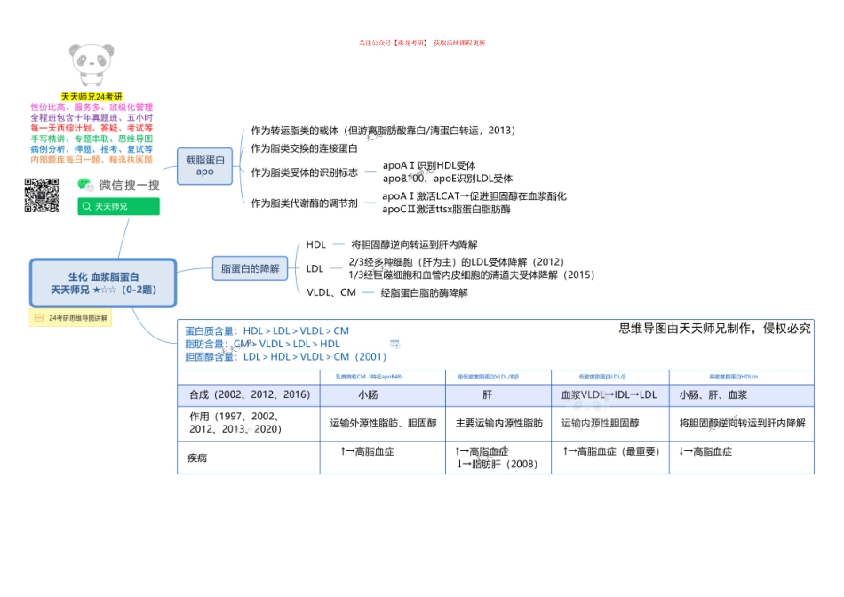Viewport: 844px width, 597px height.
Task: Toggle the third hollow star in the rating
Action: (x=113, y=289)
